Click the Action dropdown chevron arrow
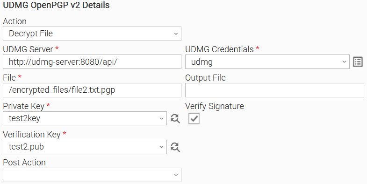 (x=176, y=34)
